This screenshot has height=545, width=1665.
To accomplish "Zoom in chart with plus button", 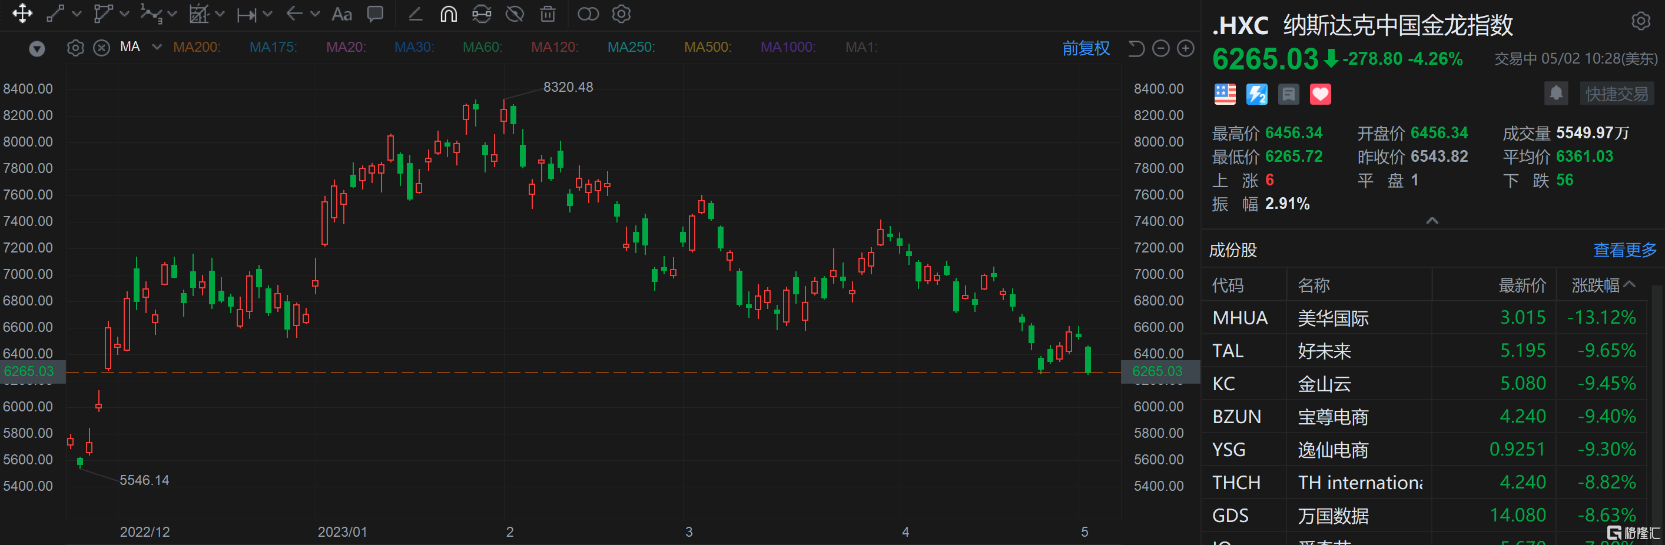I will [1185, 48].
